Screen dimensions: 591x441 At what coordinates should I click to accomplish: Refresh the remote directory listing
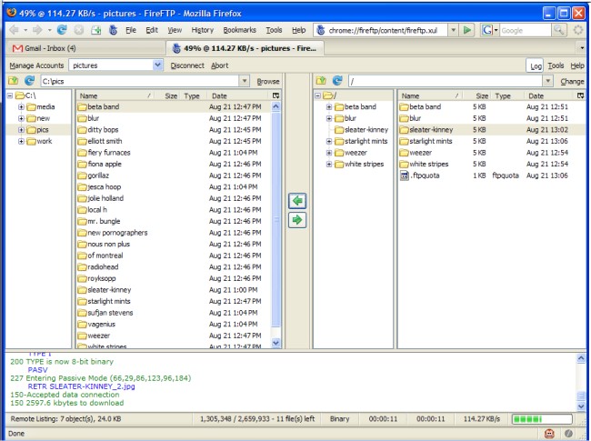(x=337, y=81)
